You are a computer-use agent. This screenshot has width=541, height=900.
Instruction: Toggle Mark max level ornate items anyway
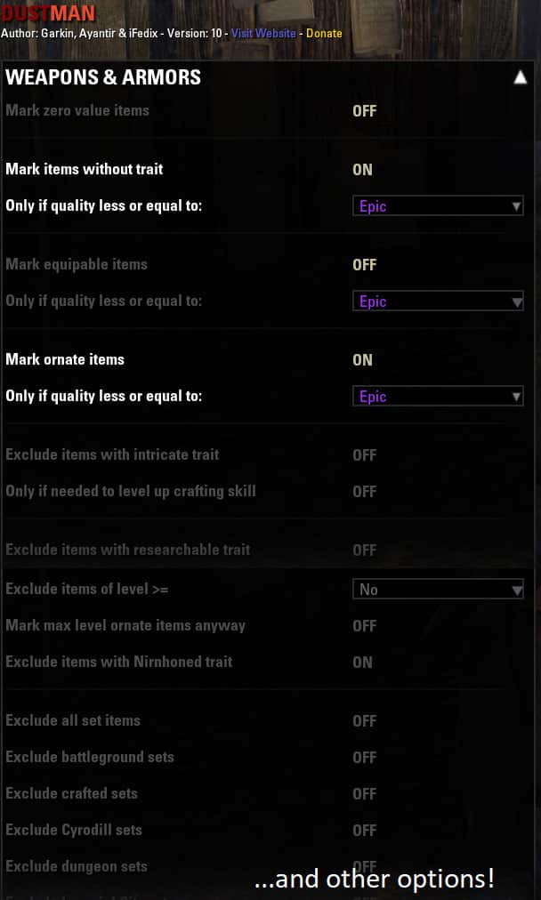(x=364, y=625)
